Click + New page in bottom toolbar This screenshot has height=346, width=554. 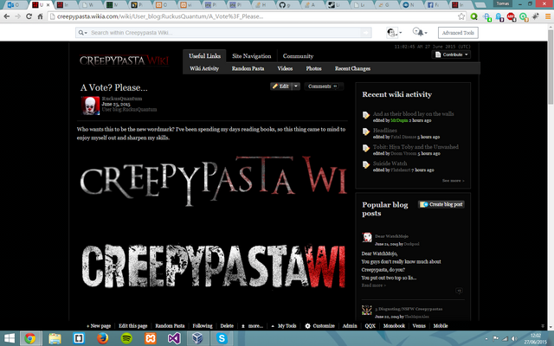(99, 326)
